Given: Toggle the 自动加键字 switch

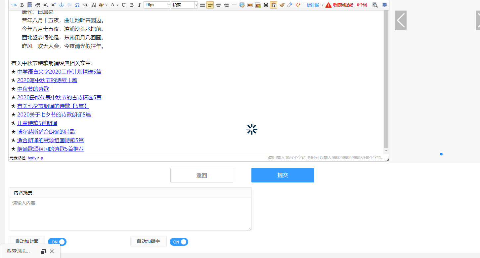Looking at the screenshot, I should pyautogui.click(x=179, y=242).
